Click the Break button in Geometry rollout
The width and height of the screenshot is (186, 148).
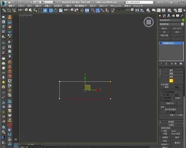pos(177,138)
